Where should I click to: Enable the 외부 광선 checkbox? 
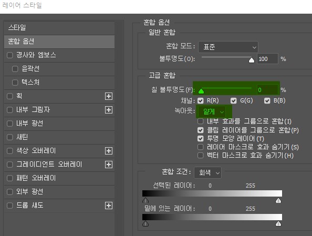point(10,192)
